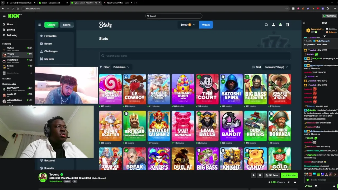Open recommended channel zondo_41

click(17, 95)
